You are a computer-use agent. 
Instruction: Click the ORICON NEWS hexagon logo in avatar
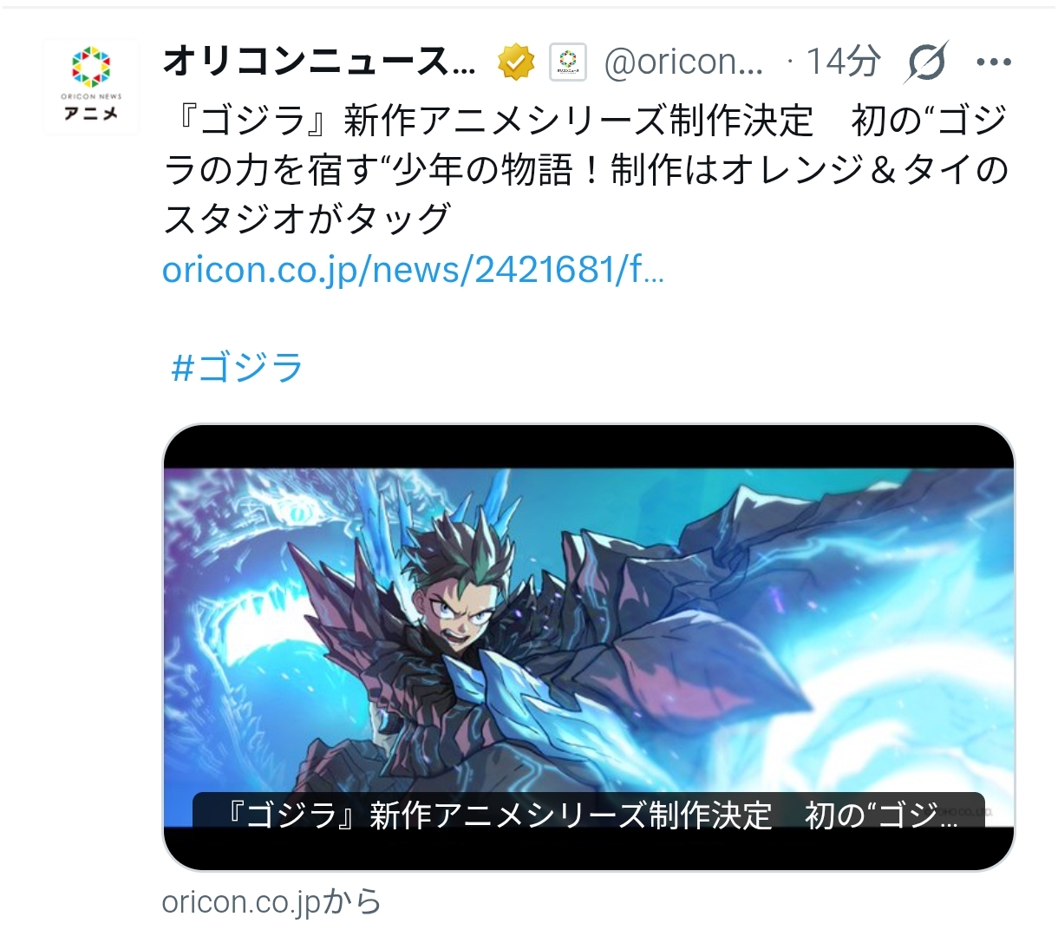click(91, 69)
